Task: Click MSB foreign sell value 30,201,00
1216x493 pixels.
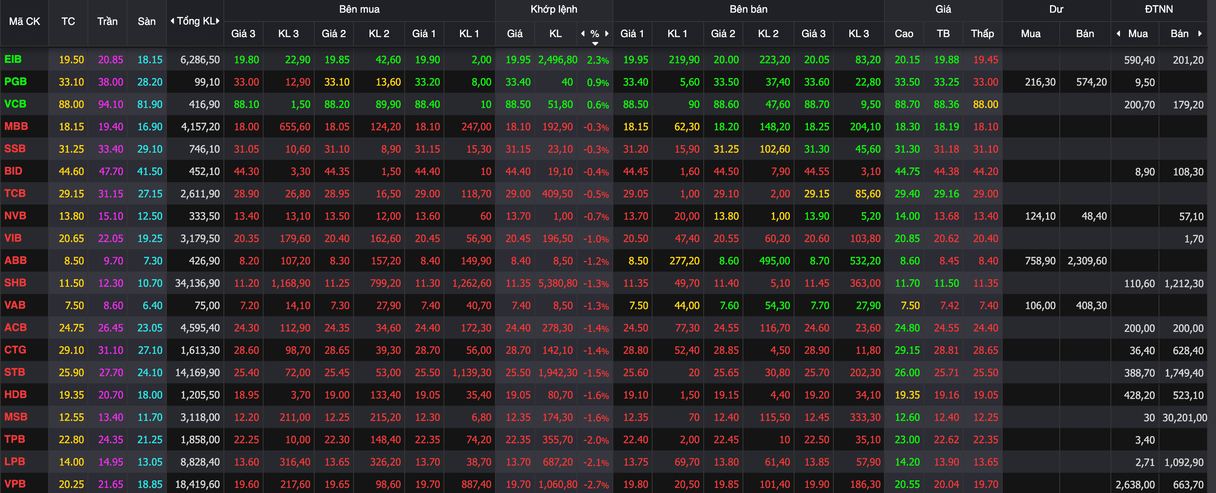Action: click(1184, 418)
